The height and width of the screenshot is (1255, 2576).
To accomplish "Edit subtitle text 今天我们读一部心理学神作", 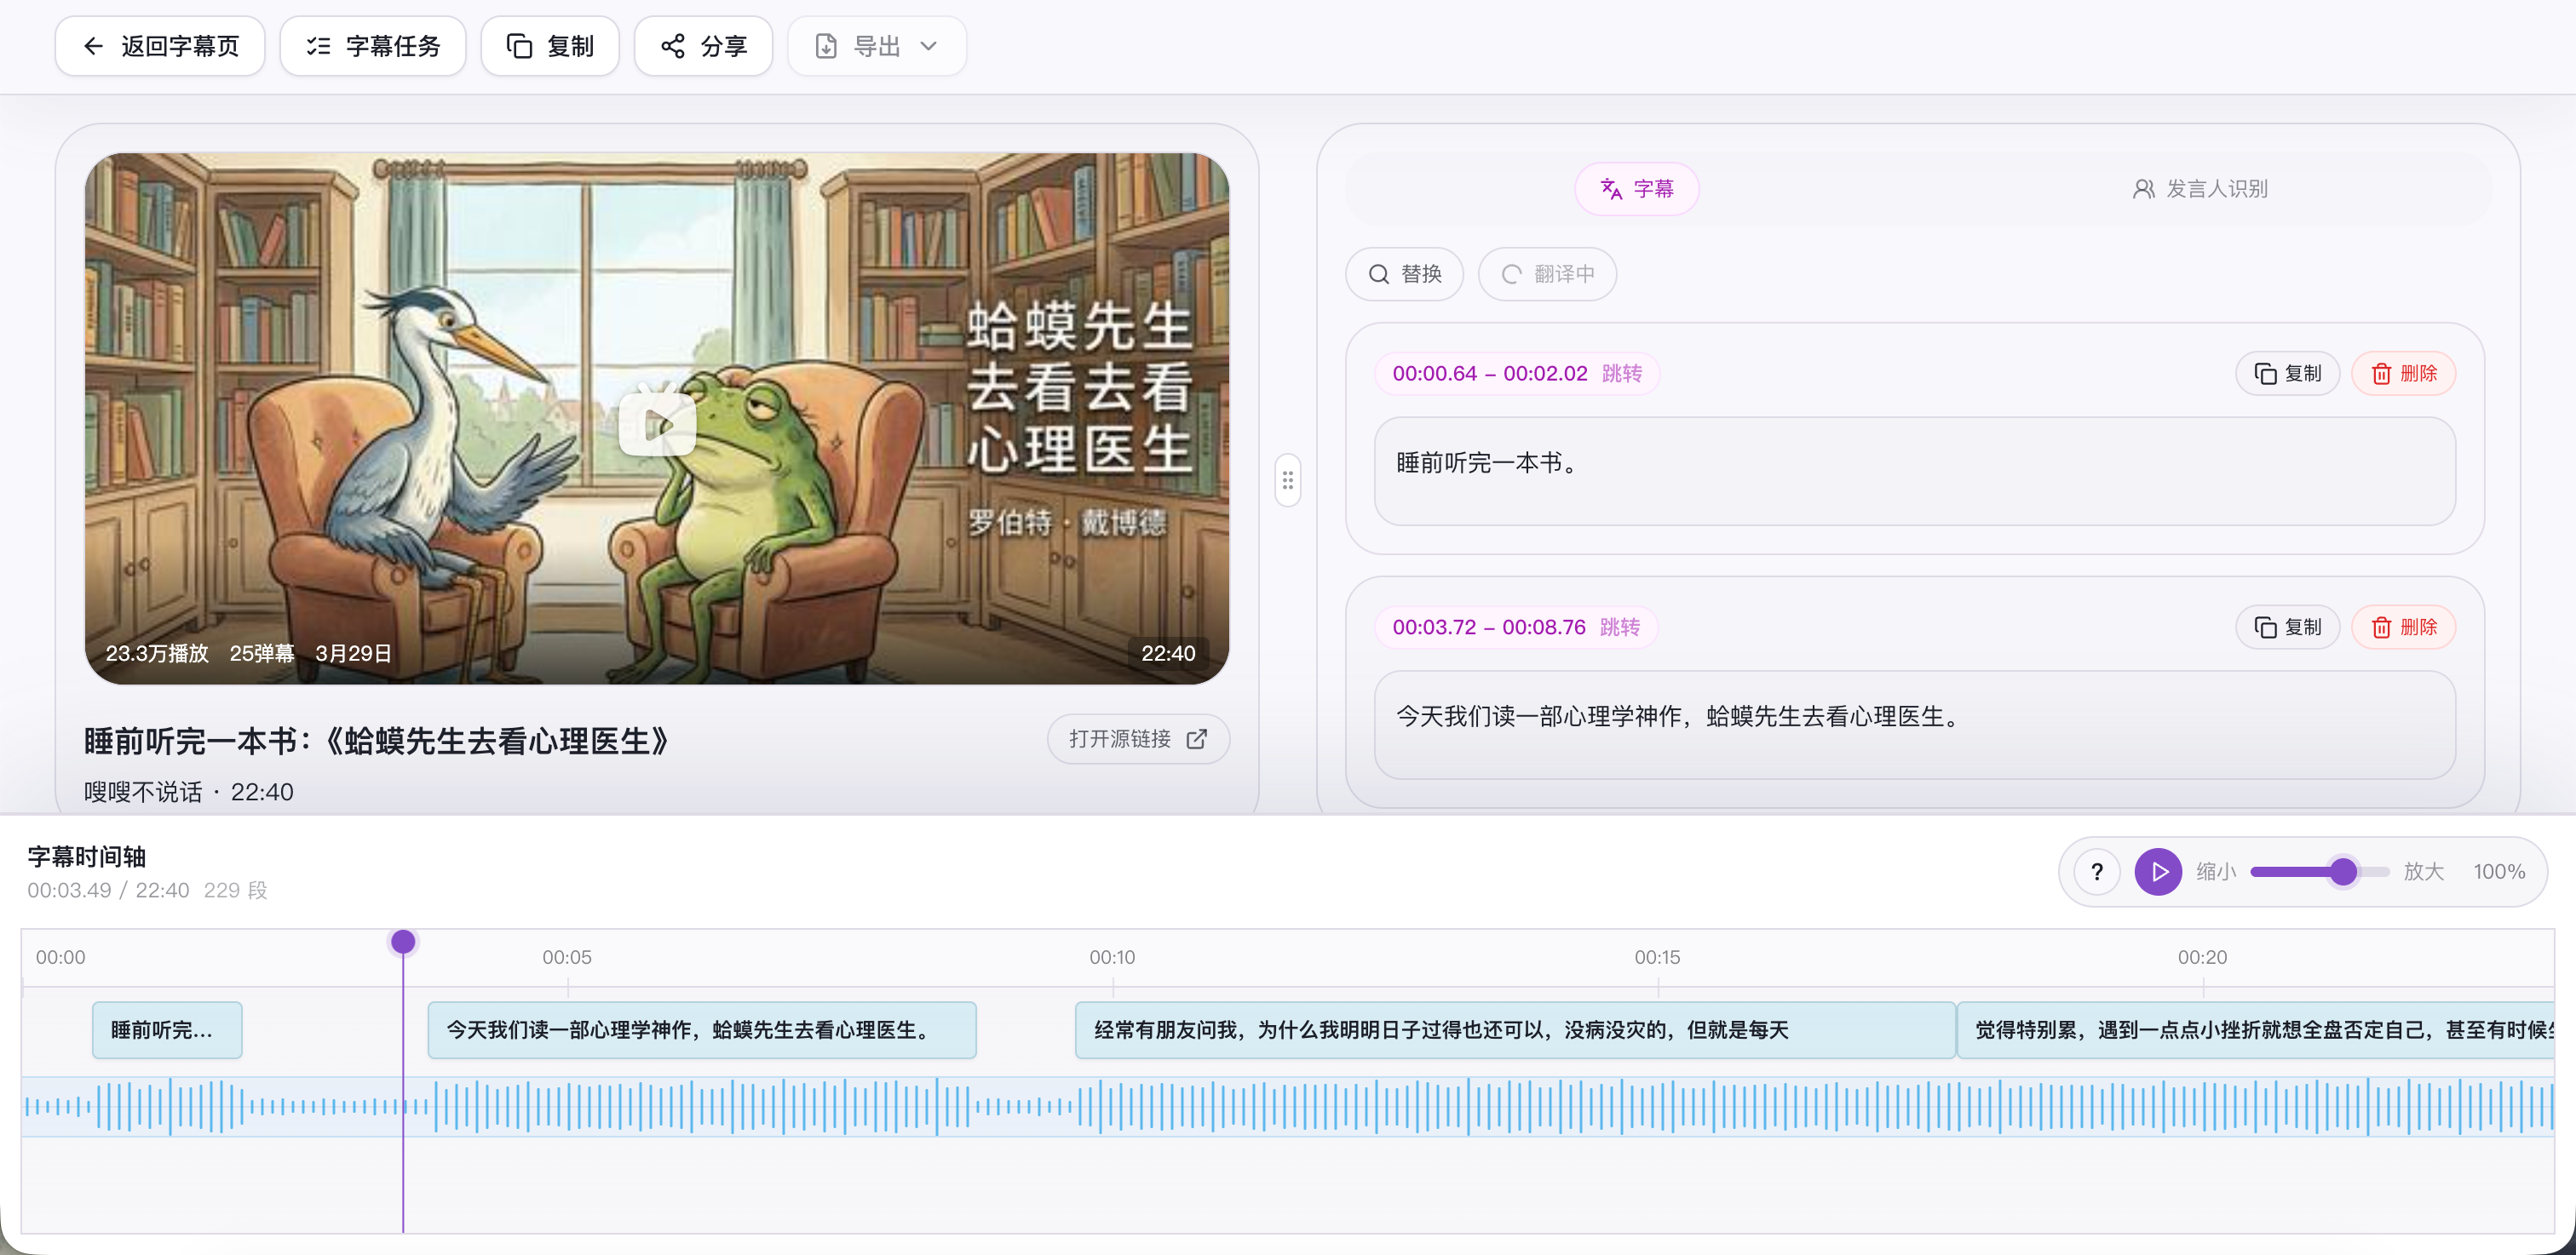I will point(1915,725).
